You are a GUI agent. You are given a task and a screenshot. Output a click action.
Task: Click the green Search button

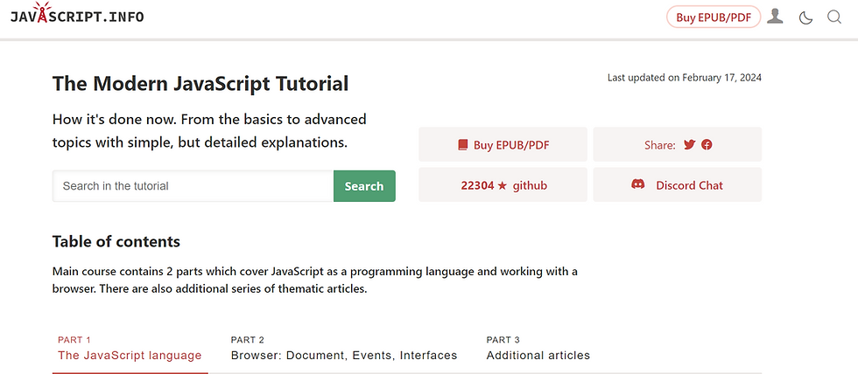click(x=364, y=186)
